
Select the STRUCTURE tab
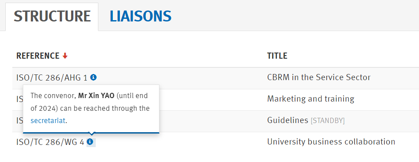52,16
